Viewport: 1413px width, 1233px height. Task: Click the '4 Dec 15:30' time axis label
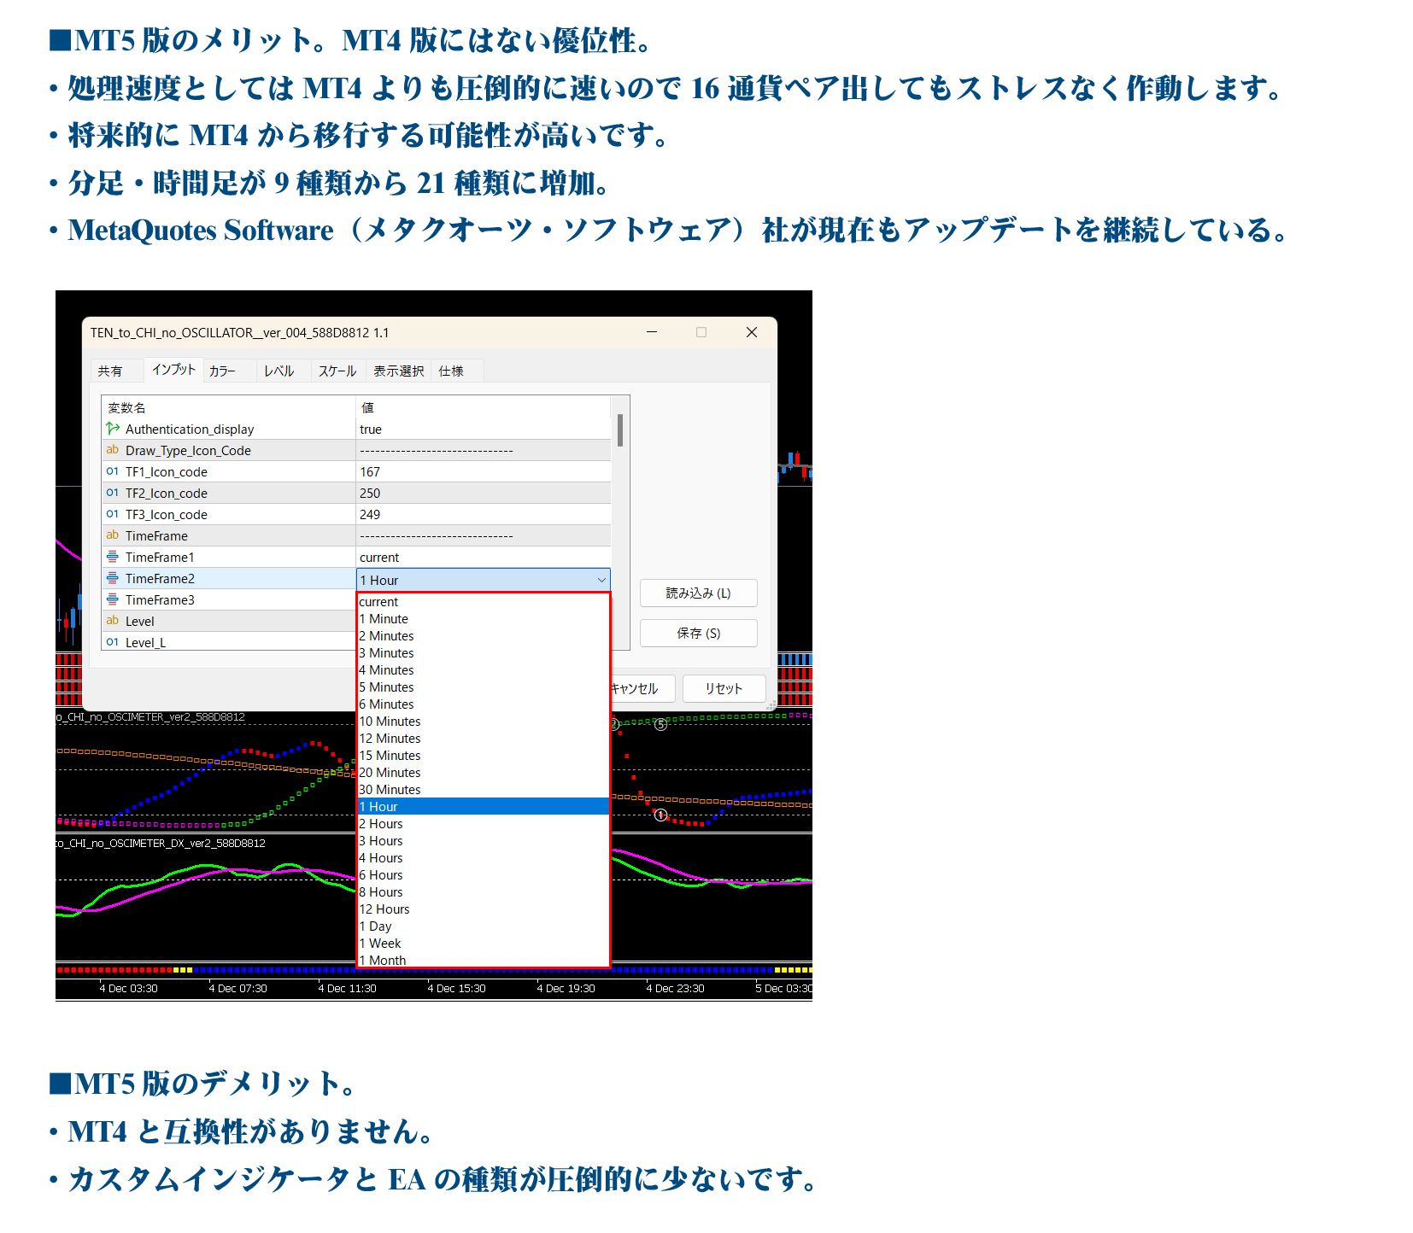[457, 989]
